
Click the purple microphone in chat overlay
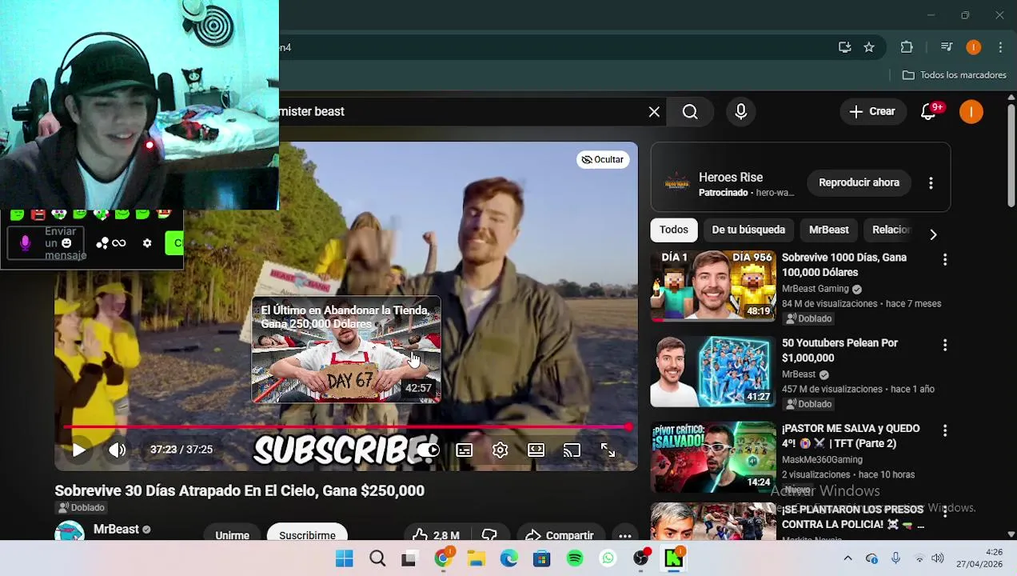tap(25, 243)
